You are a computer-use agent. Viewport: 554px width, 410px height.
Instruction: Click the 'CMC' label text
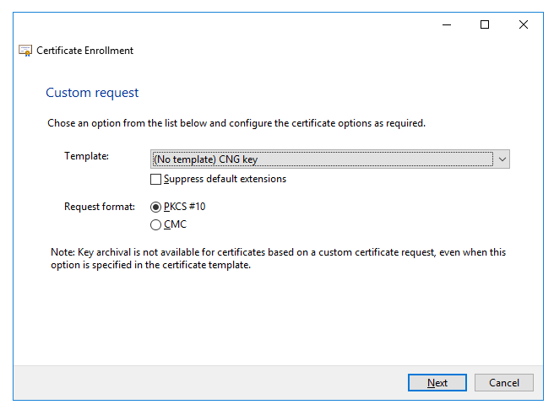coord(175,224)
